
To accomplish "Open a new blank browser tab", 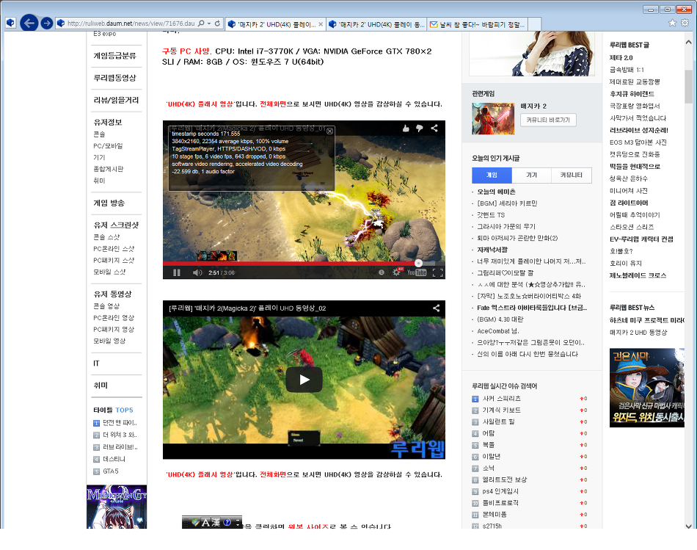I will (535, 24).
